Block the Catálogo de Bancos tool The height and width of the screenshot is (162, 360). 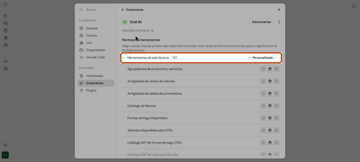pyautogui.click(x=276, y=106)
